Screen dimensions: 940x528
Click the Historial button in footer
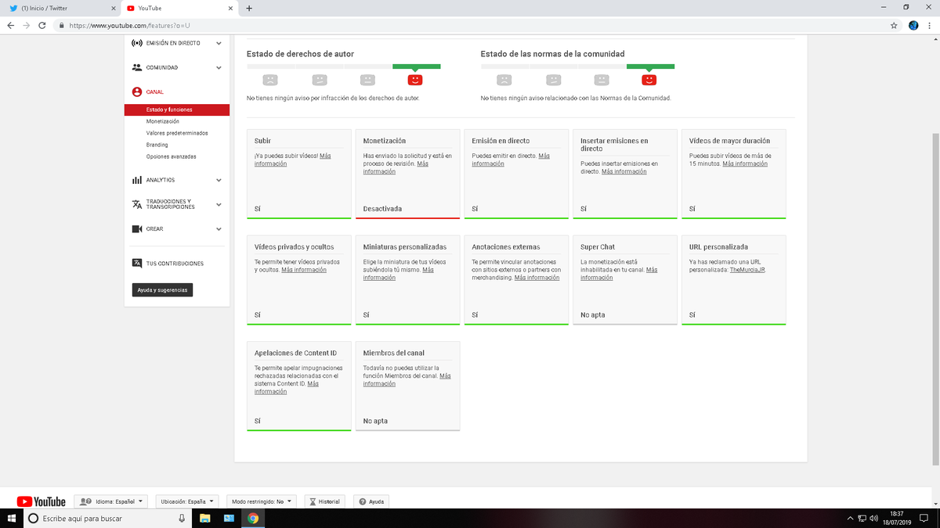[x=325, y=501]
